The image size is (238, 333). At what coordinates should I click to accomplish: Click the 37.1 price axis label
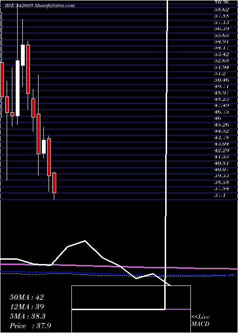(x=220, y=195)
